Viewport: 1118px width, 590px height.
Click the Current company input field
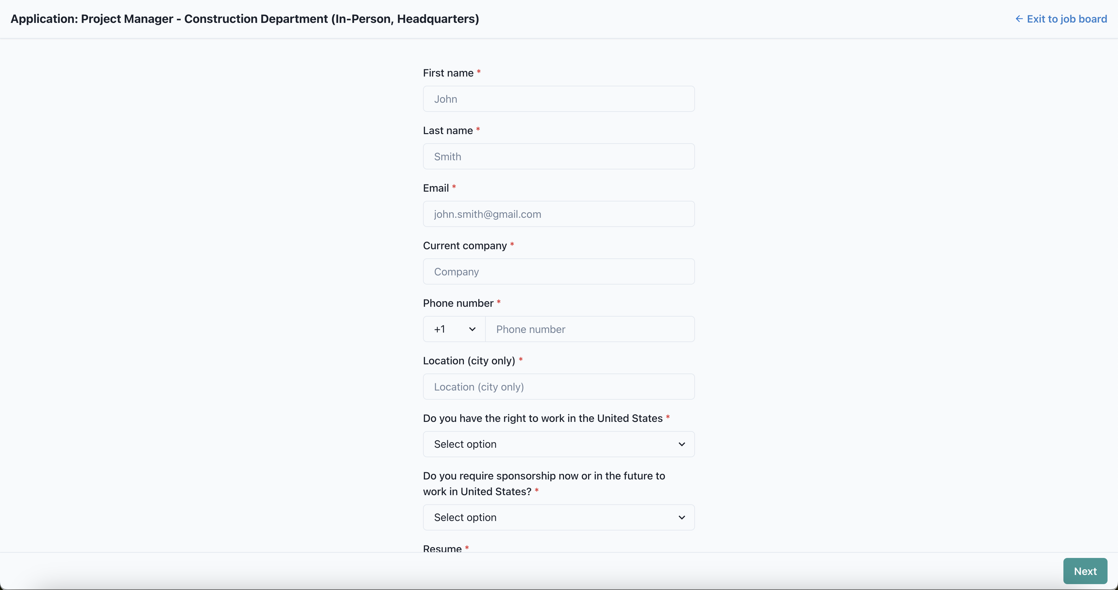pyautogui.click(x=558, y=272)
